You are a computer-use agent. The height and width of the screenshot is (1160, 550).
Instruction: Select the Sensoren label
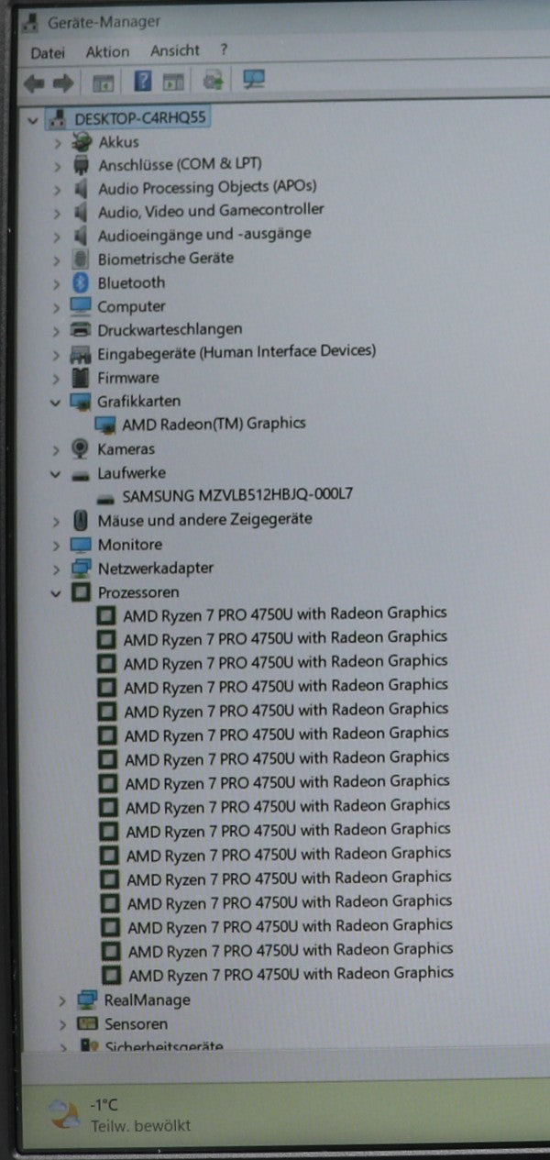[137, 1024]
